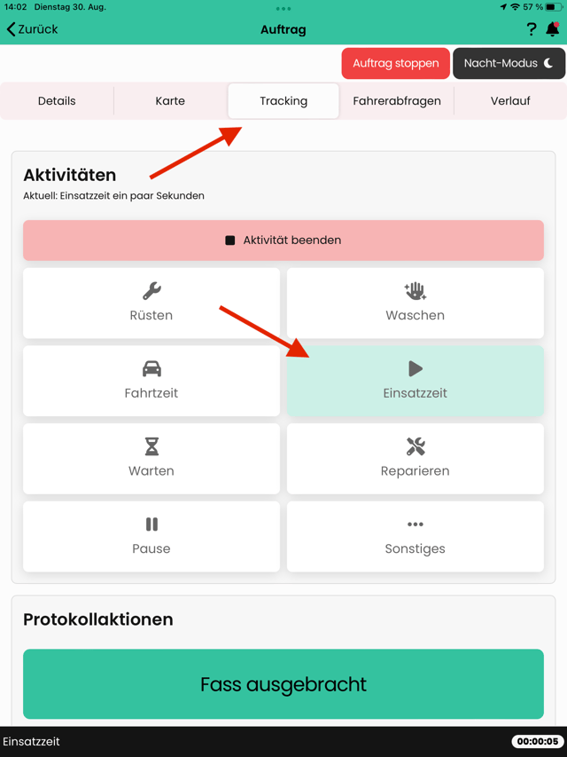The image size is (567, 757).
Task: Switch to the Details tab
Action: pyautogui.click(x=57, y=101)
